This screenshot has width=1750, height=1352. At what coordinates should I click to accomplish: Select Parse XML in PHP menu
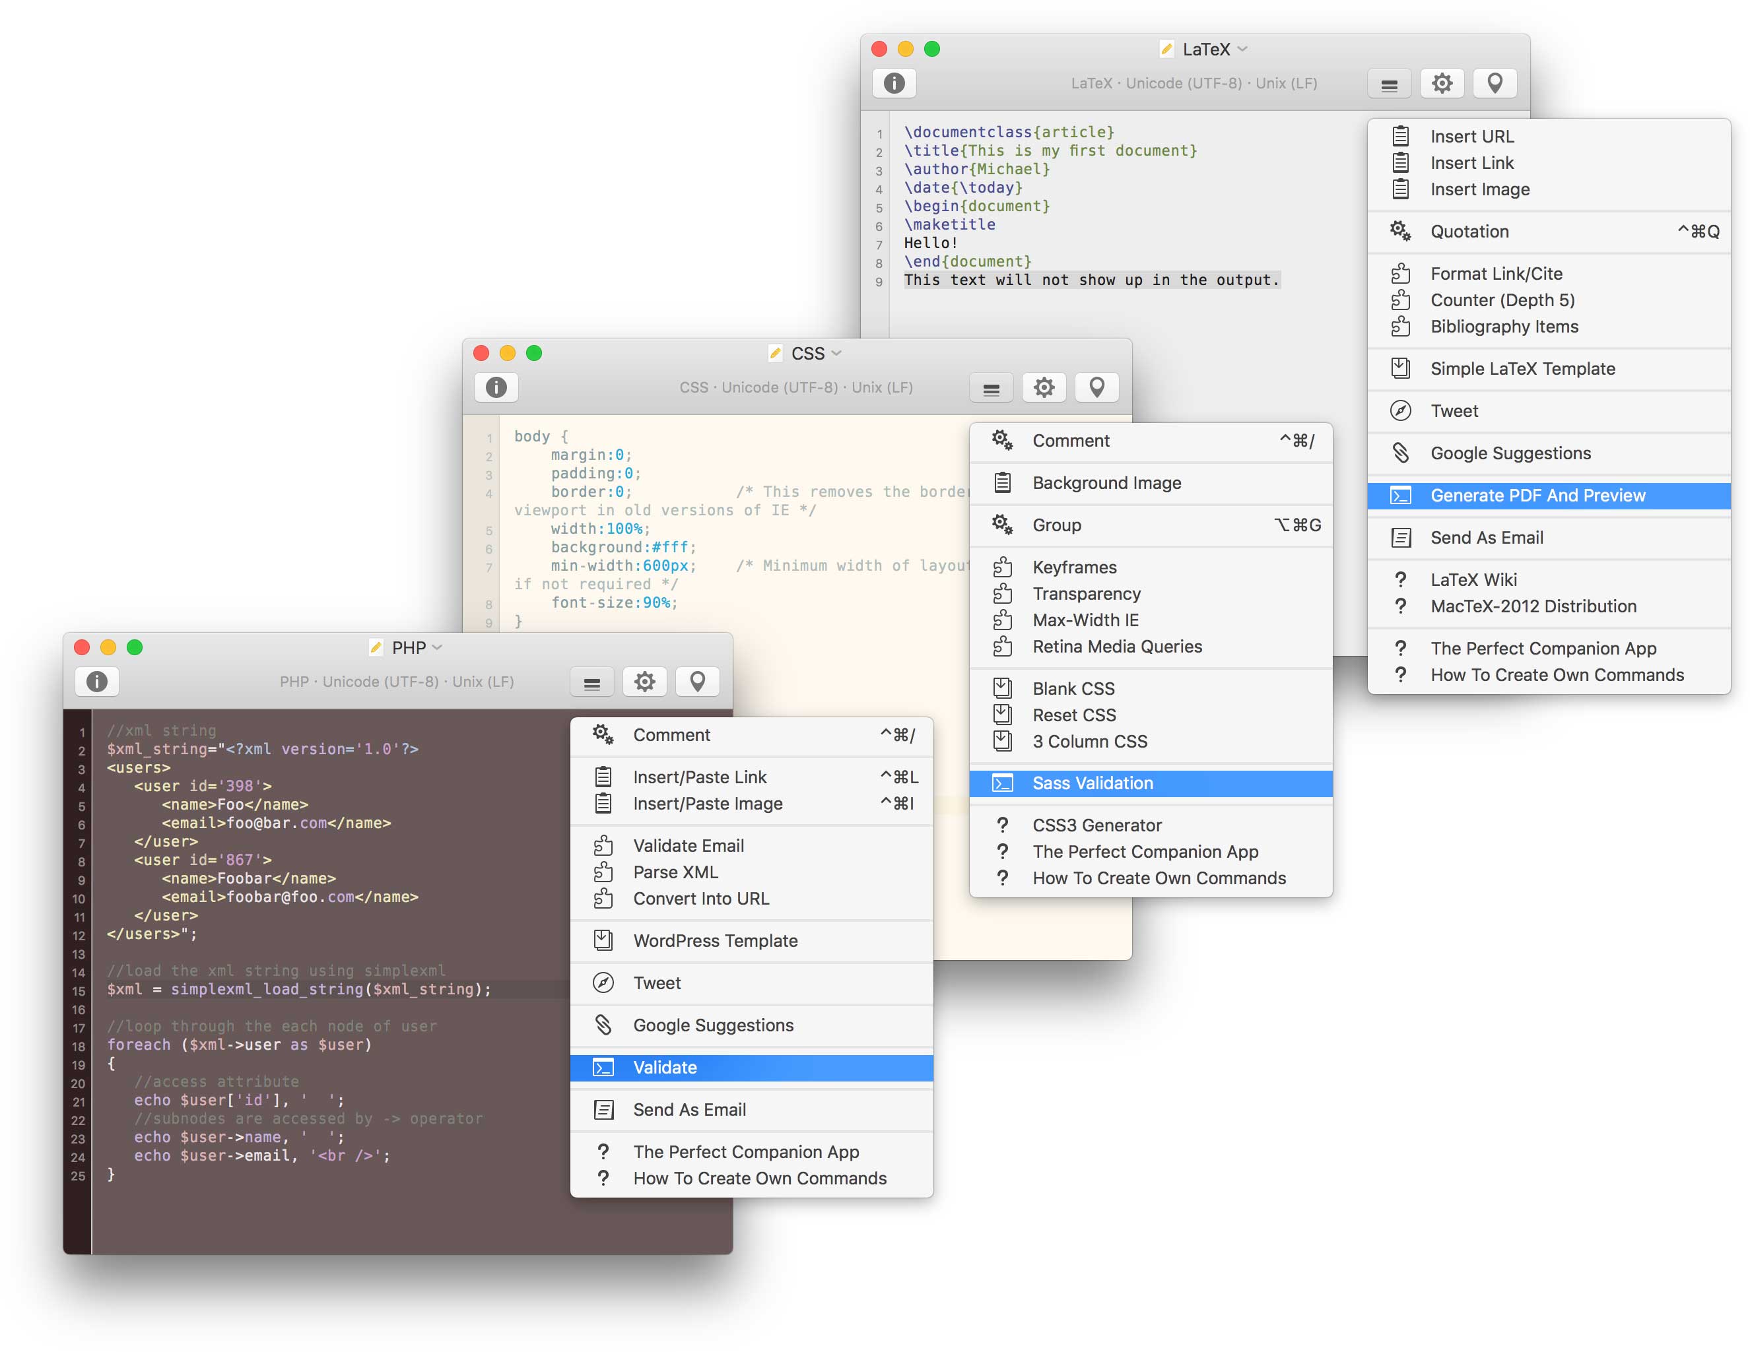(675, 872)
